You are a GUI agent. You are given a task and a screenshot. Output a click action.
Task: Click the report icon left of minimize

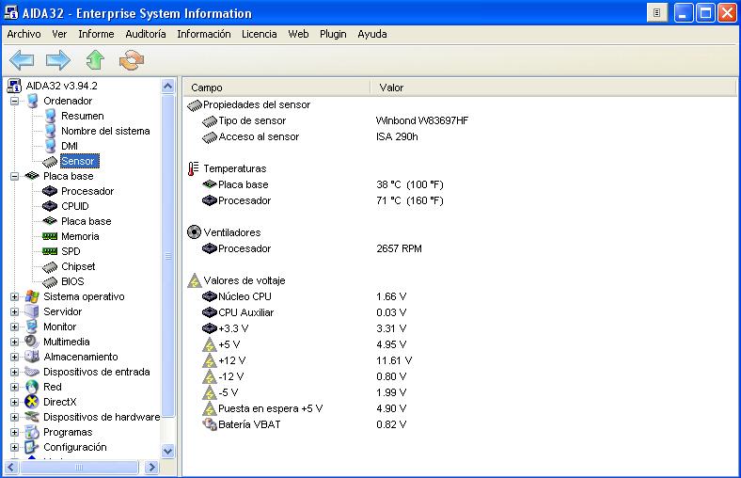coord(657,13)
